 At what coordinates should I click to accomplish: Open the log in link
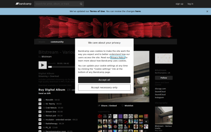190,4
